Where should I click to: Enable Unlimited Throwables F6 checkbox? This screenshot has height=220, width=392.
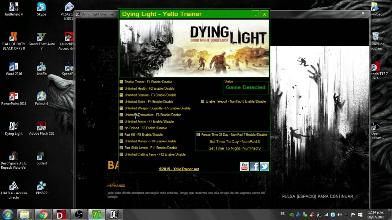(x=121, y=115)
